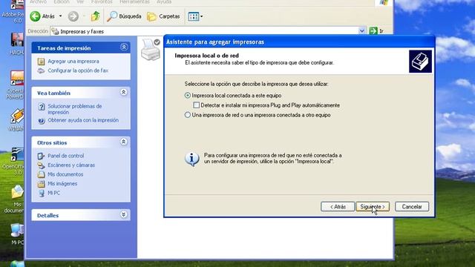475x267 pixels.
Task: Collapse the Tareas de impresión panel
Action: [x=124, y=47]
